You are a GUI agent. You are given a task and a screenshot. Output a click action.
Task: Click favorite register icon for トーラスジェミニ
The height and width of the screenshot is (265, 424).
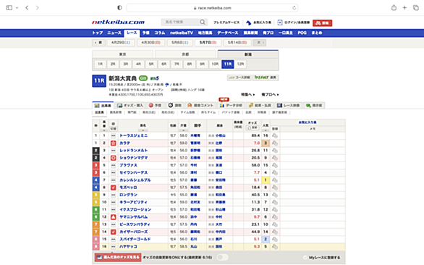tap(275, 135)
